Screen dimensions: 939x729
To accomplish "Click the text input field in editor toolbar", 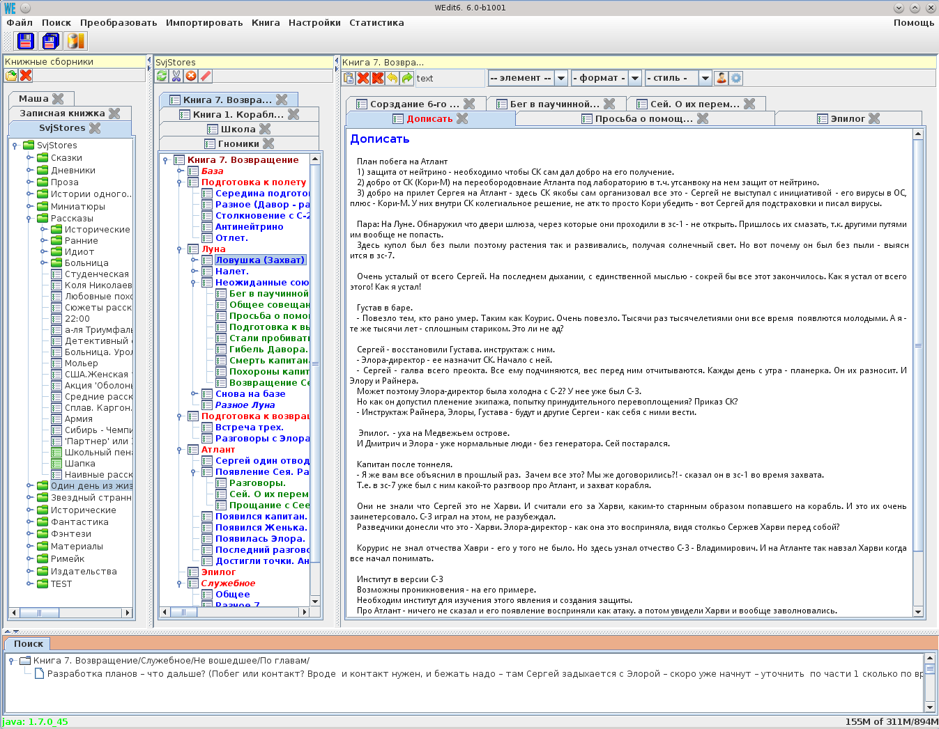I will (450, 78).
